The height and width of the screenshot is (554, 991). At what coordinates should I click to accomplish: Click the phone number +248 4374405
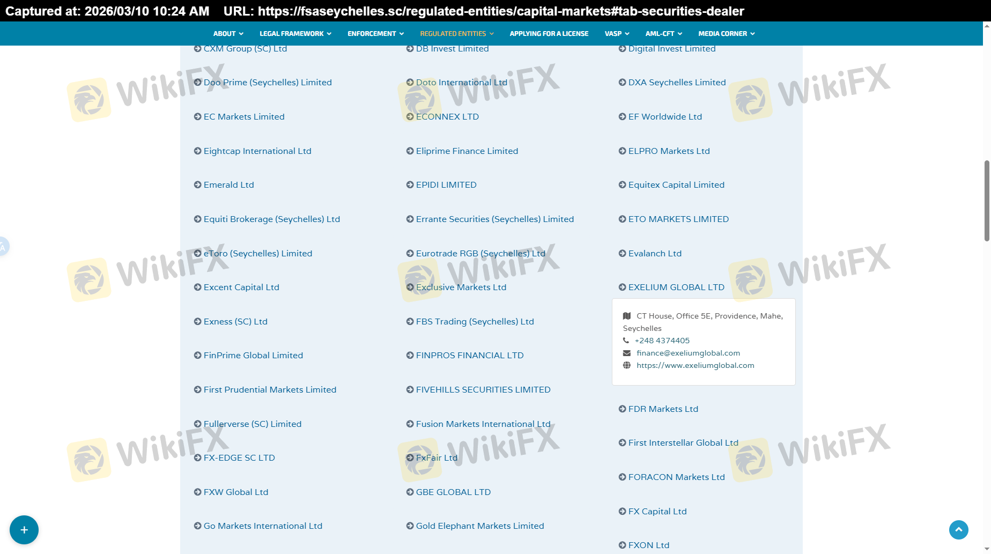point(662,341)
